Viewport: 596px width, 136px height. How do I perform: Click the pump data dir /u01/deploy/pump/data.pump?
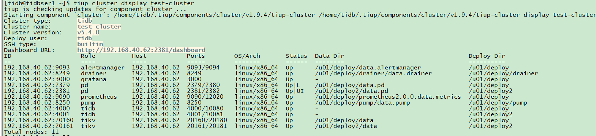pos(362,103)
